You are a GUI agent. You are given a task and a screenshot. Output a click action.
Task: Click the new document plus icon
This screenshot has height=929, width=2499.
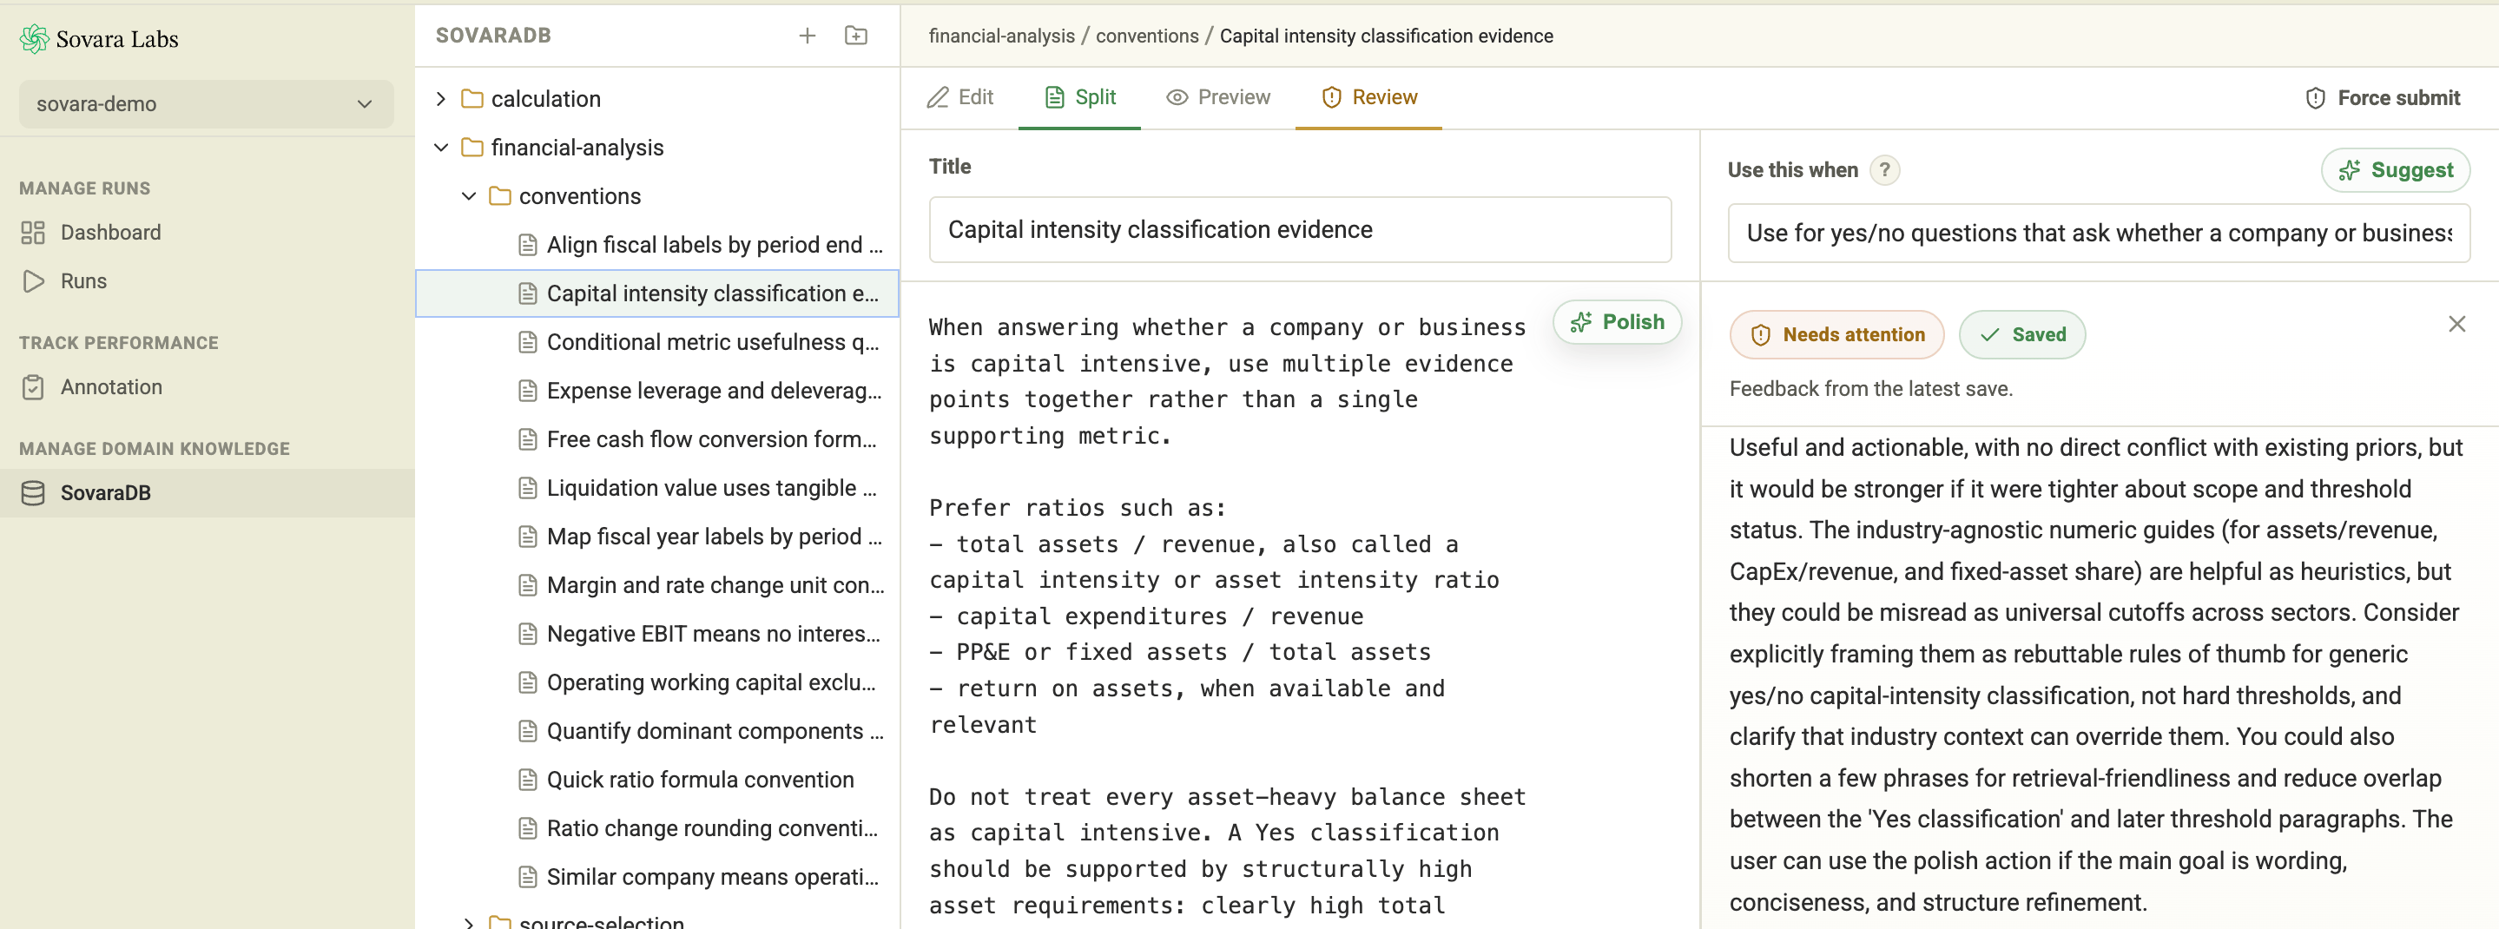(x=806, y=36)
